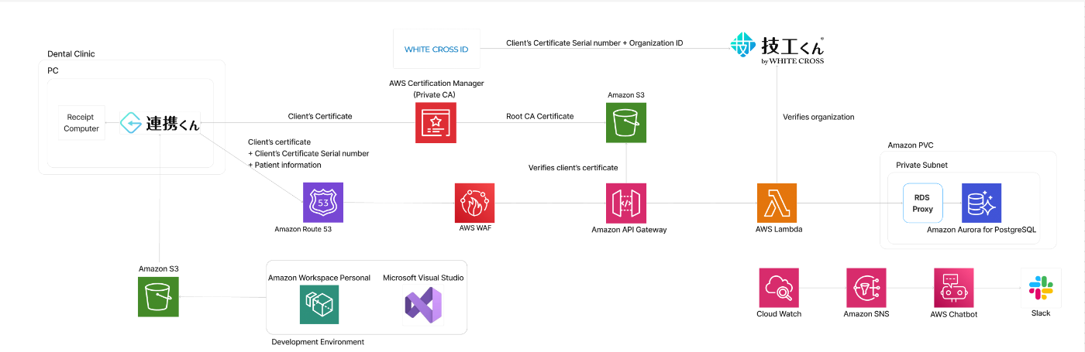Click the "Verifies organization" label
Viewport: 1085px width, 352px height.
[x=818, y=117]
